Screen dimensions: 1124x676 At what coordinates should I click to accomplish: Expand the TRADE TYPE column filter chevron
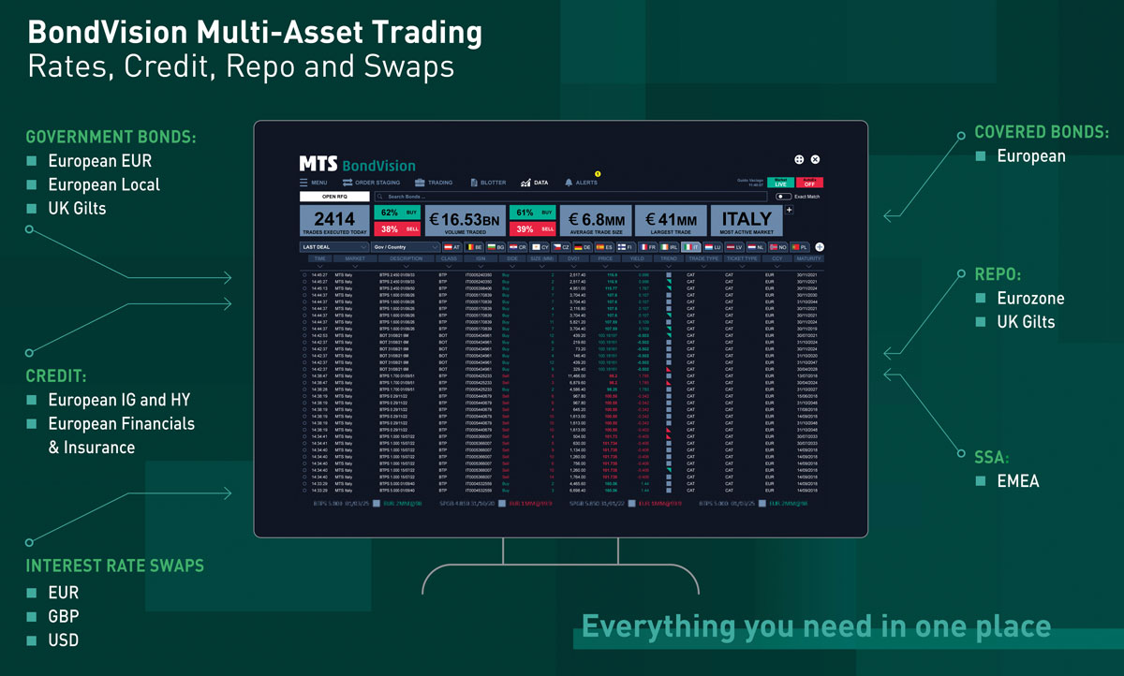tap(703, 267)
